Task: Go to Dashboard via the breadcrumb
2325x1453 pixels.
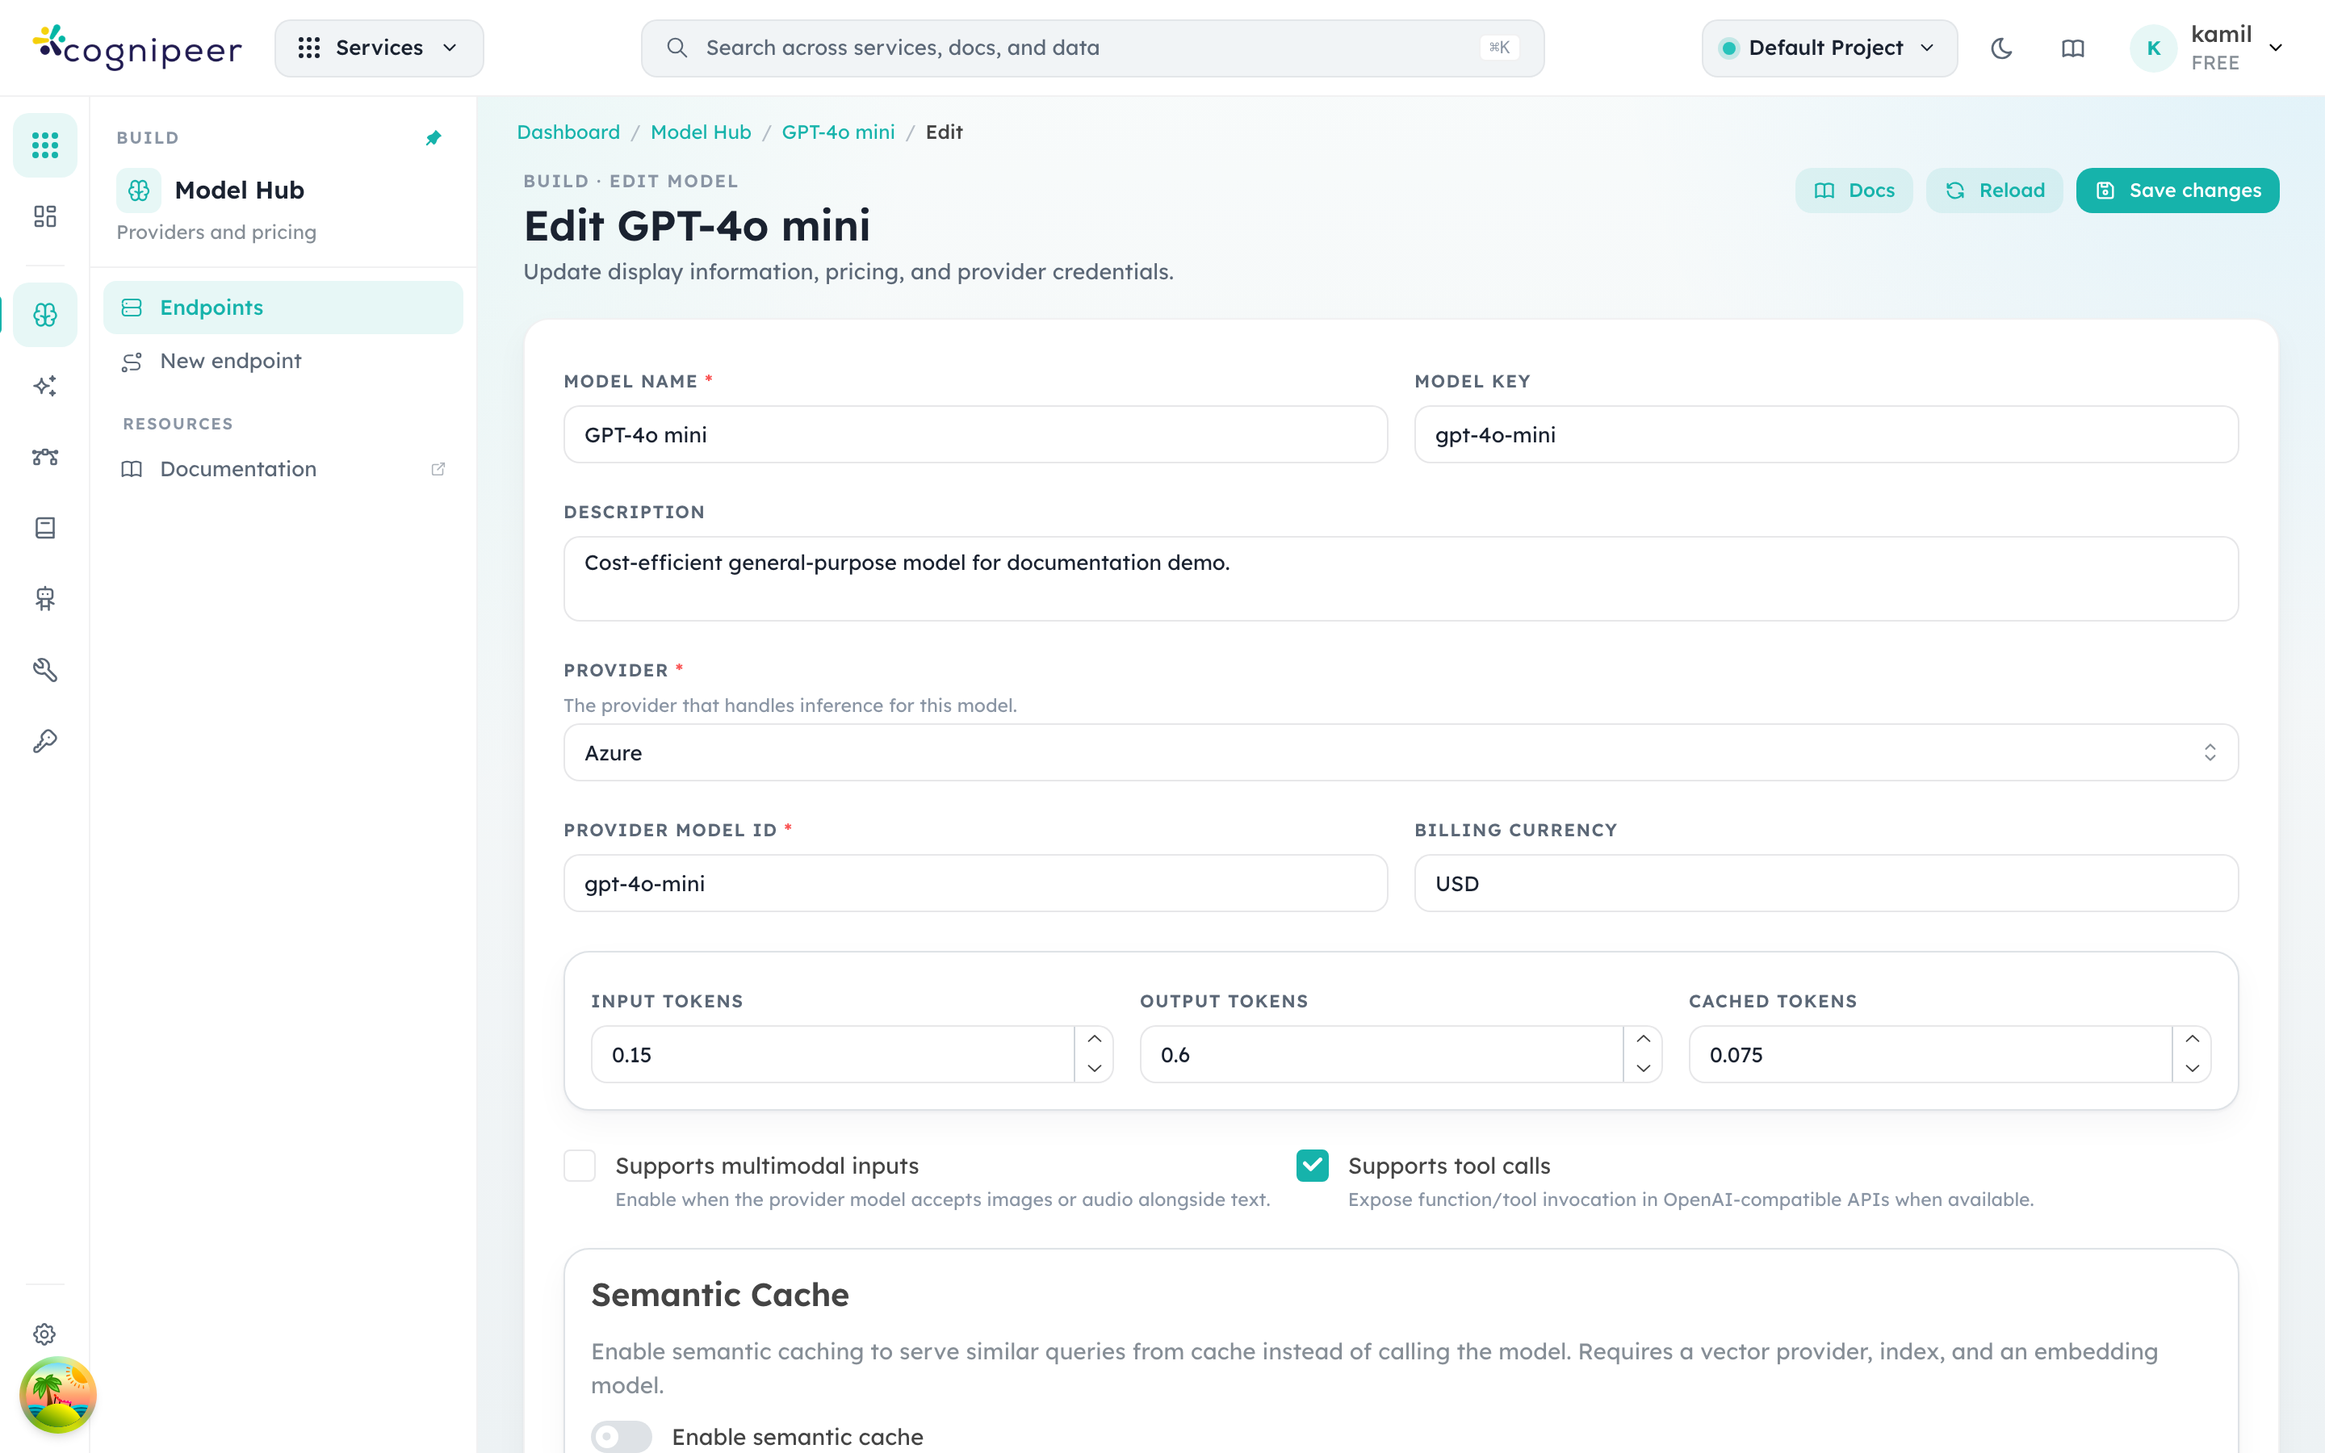Action: tap(568, 132)
